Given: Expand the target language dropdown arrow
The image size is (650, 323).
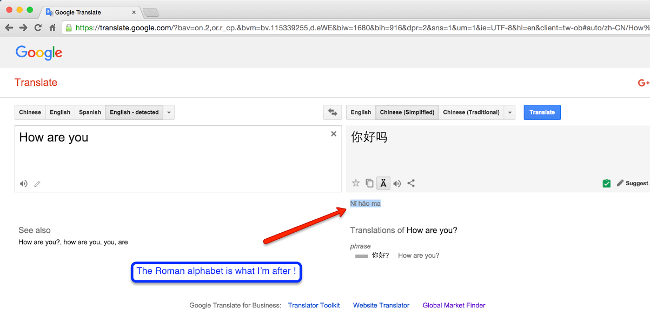Looking at the screenshot, I should tap(509, 112).
